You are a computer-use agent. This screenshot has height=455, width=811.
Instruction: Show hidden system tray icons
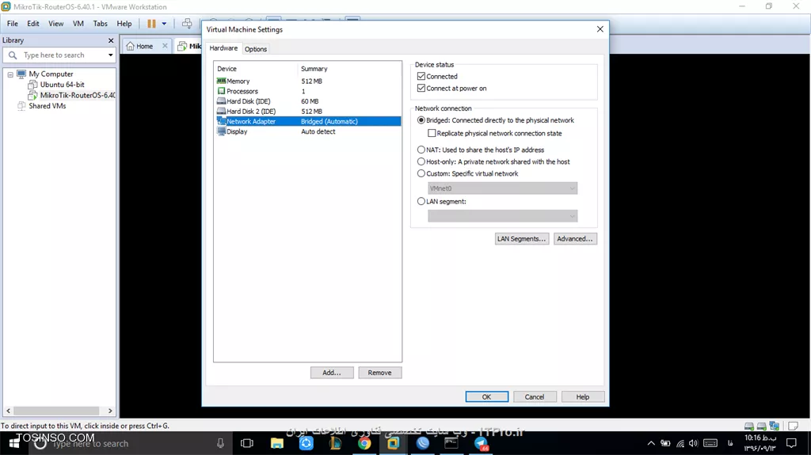pos(651,443)
